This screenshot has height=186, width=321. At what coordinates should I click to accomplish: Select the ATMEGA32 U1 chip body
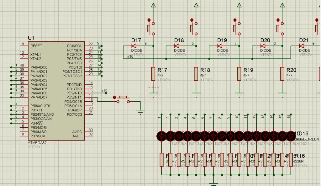click(x=56, y=91)
